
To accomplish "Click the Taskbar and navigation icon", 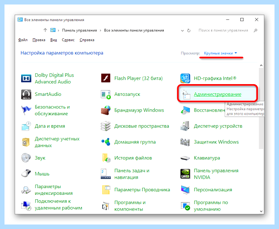I will click(106, 174).
